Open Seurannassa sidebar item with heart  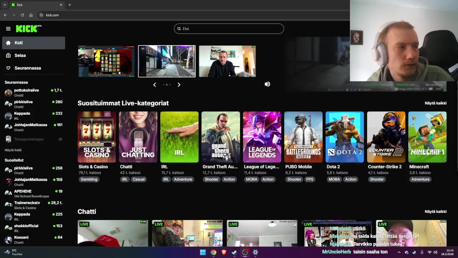pos(34,68)
